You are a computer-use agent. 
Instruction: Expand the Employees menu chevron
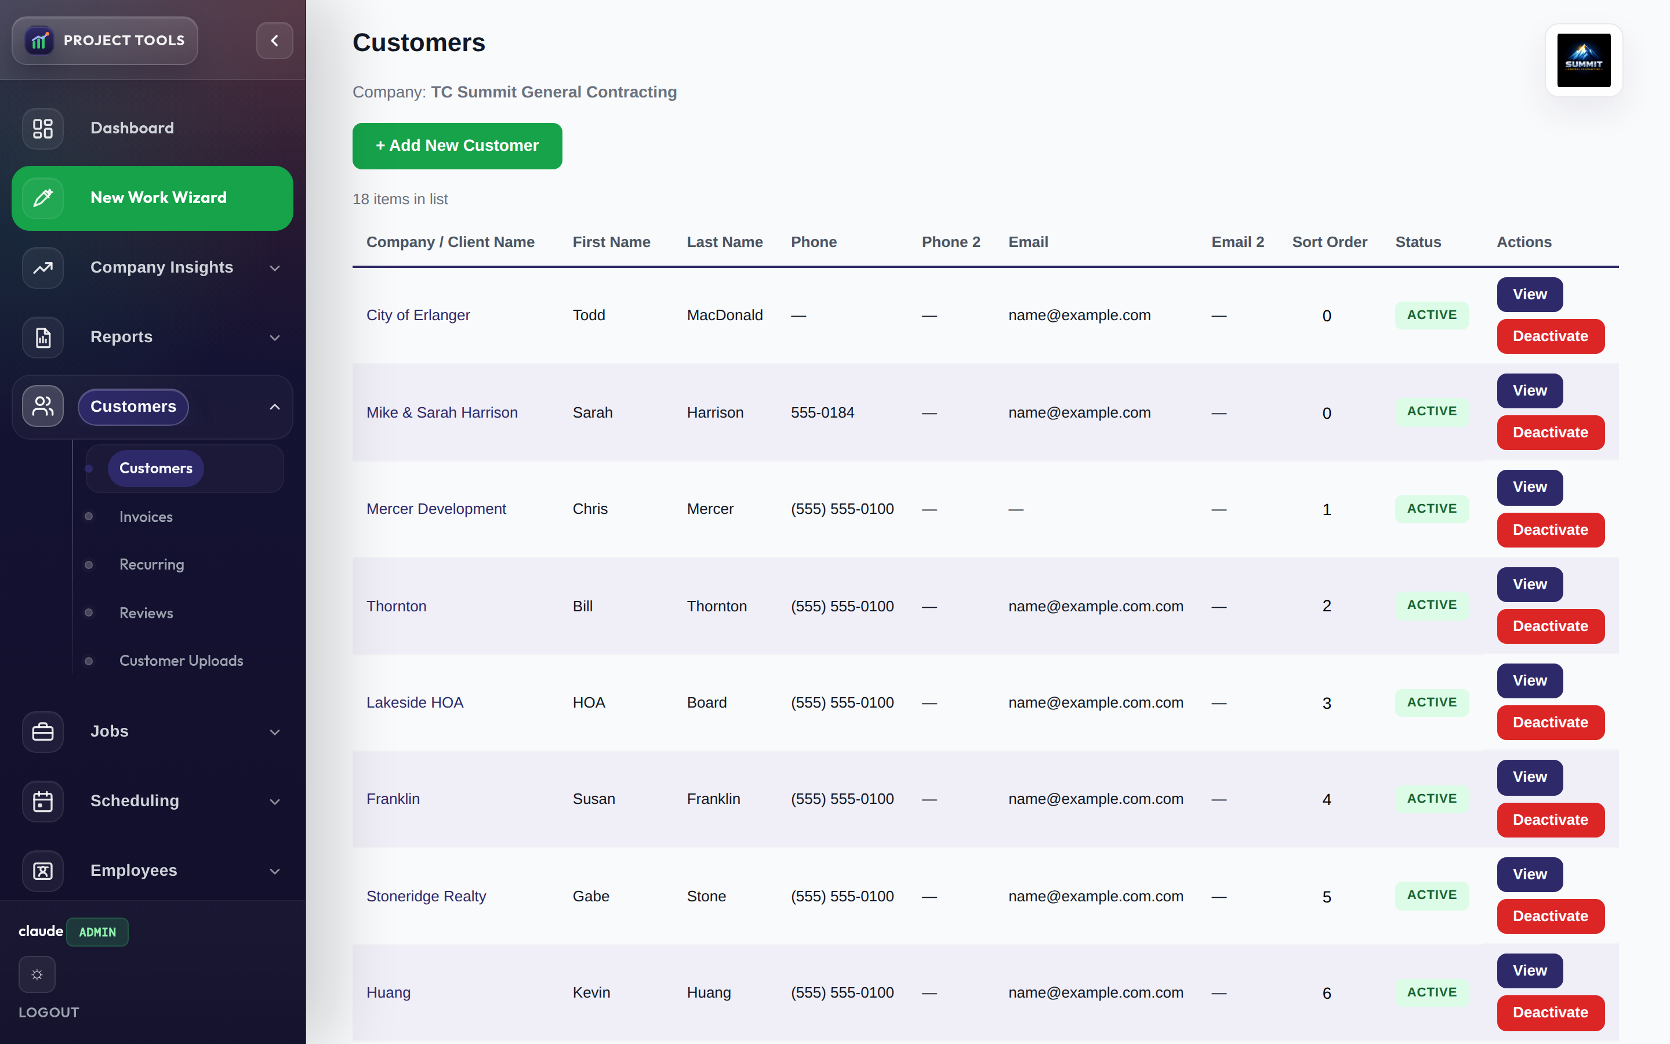pyautogui.click(x=275, y=871)
